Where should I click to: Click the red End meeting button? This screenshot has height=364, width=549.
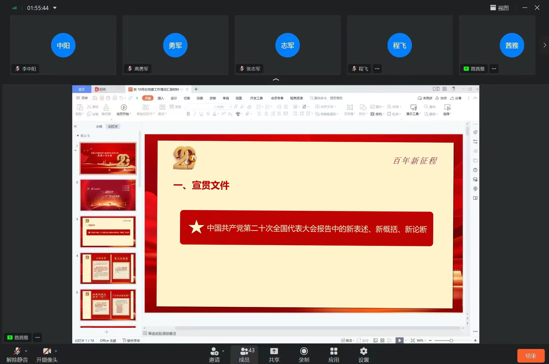531,356
